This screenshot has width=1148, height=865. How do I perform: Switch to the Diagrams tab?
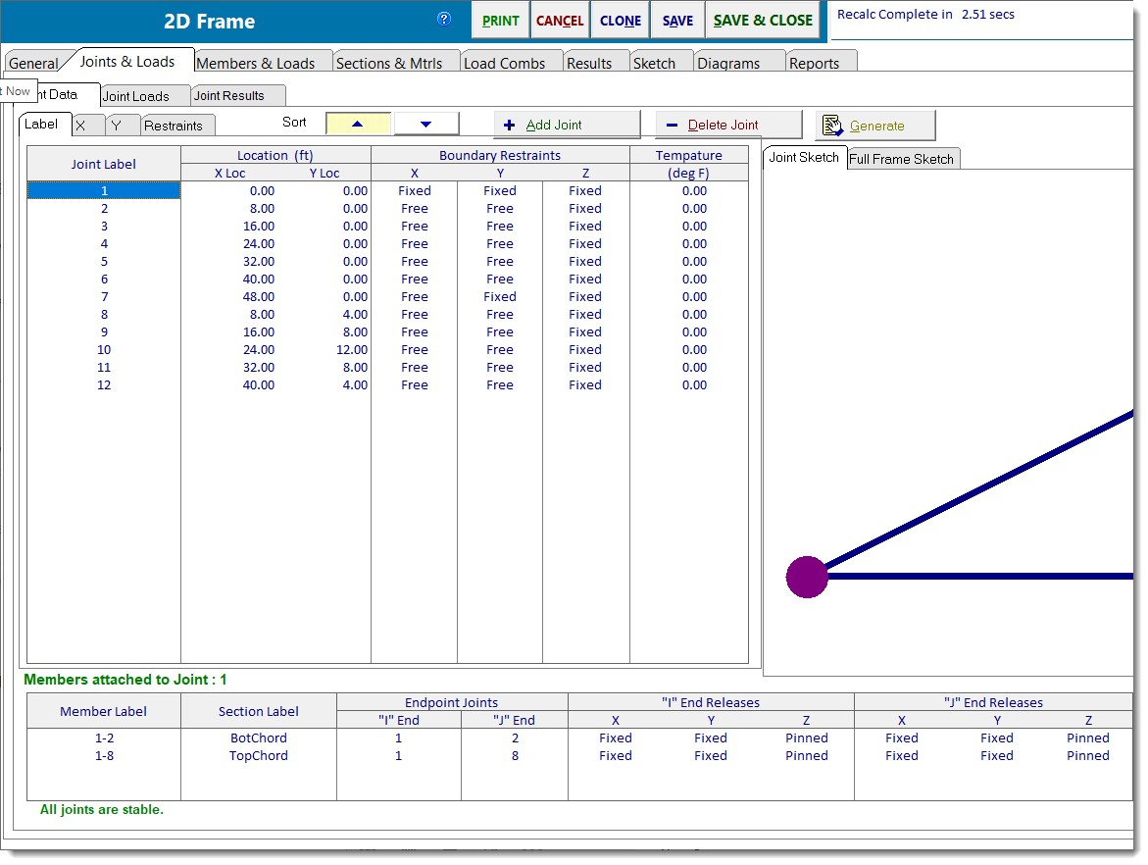pos(728,63)
